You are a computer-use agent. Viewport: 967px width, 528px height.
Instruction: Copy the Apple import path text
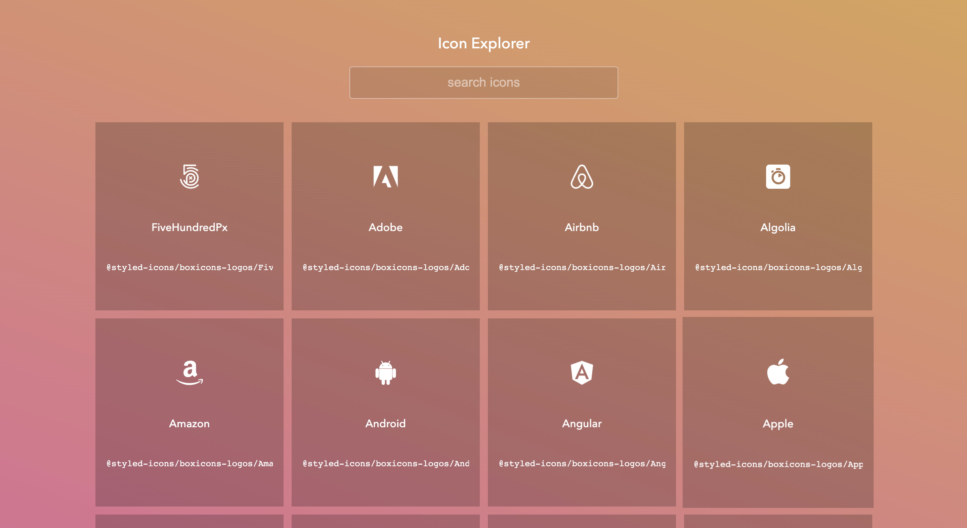point(778,464)
